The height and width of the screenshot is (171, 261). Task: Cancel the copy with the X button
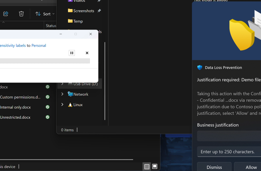click(x=87, y=53)
